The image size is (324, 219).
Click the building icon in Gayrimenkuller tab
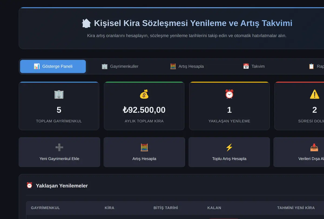(x=104, y=66)
